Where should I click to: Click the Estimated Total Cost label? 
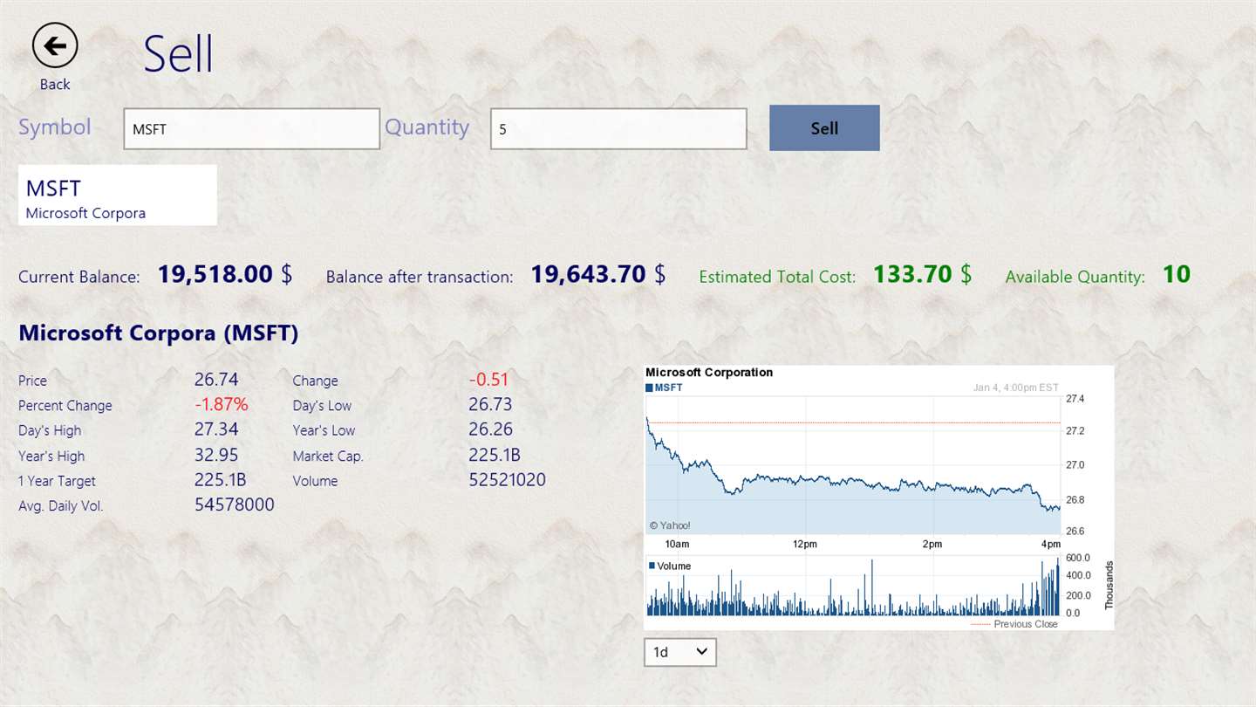[x=778, y=277]
